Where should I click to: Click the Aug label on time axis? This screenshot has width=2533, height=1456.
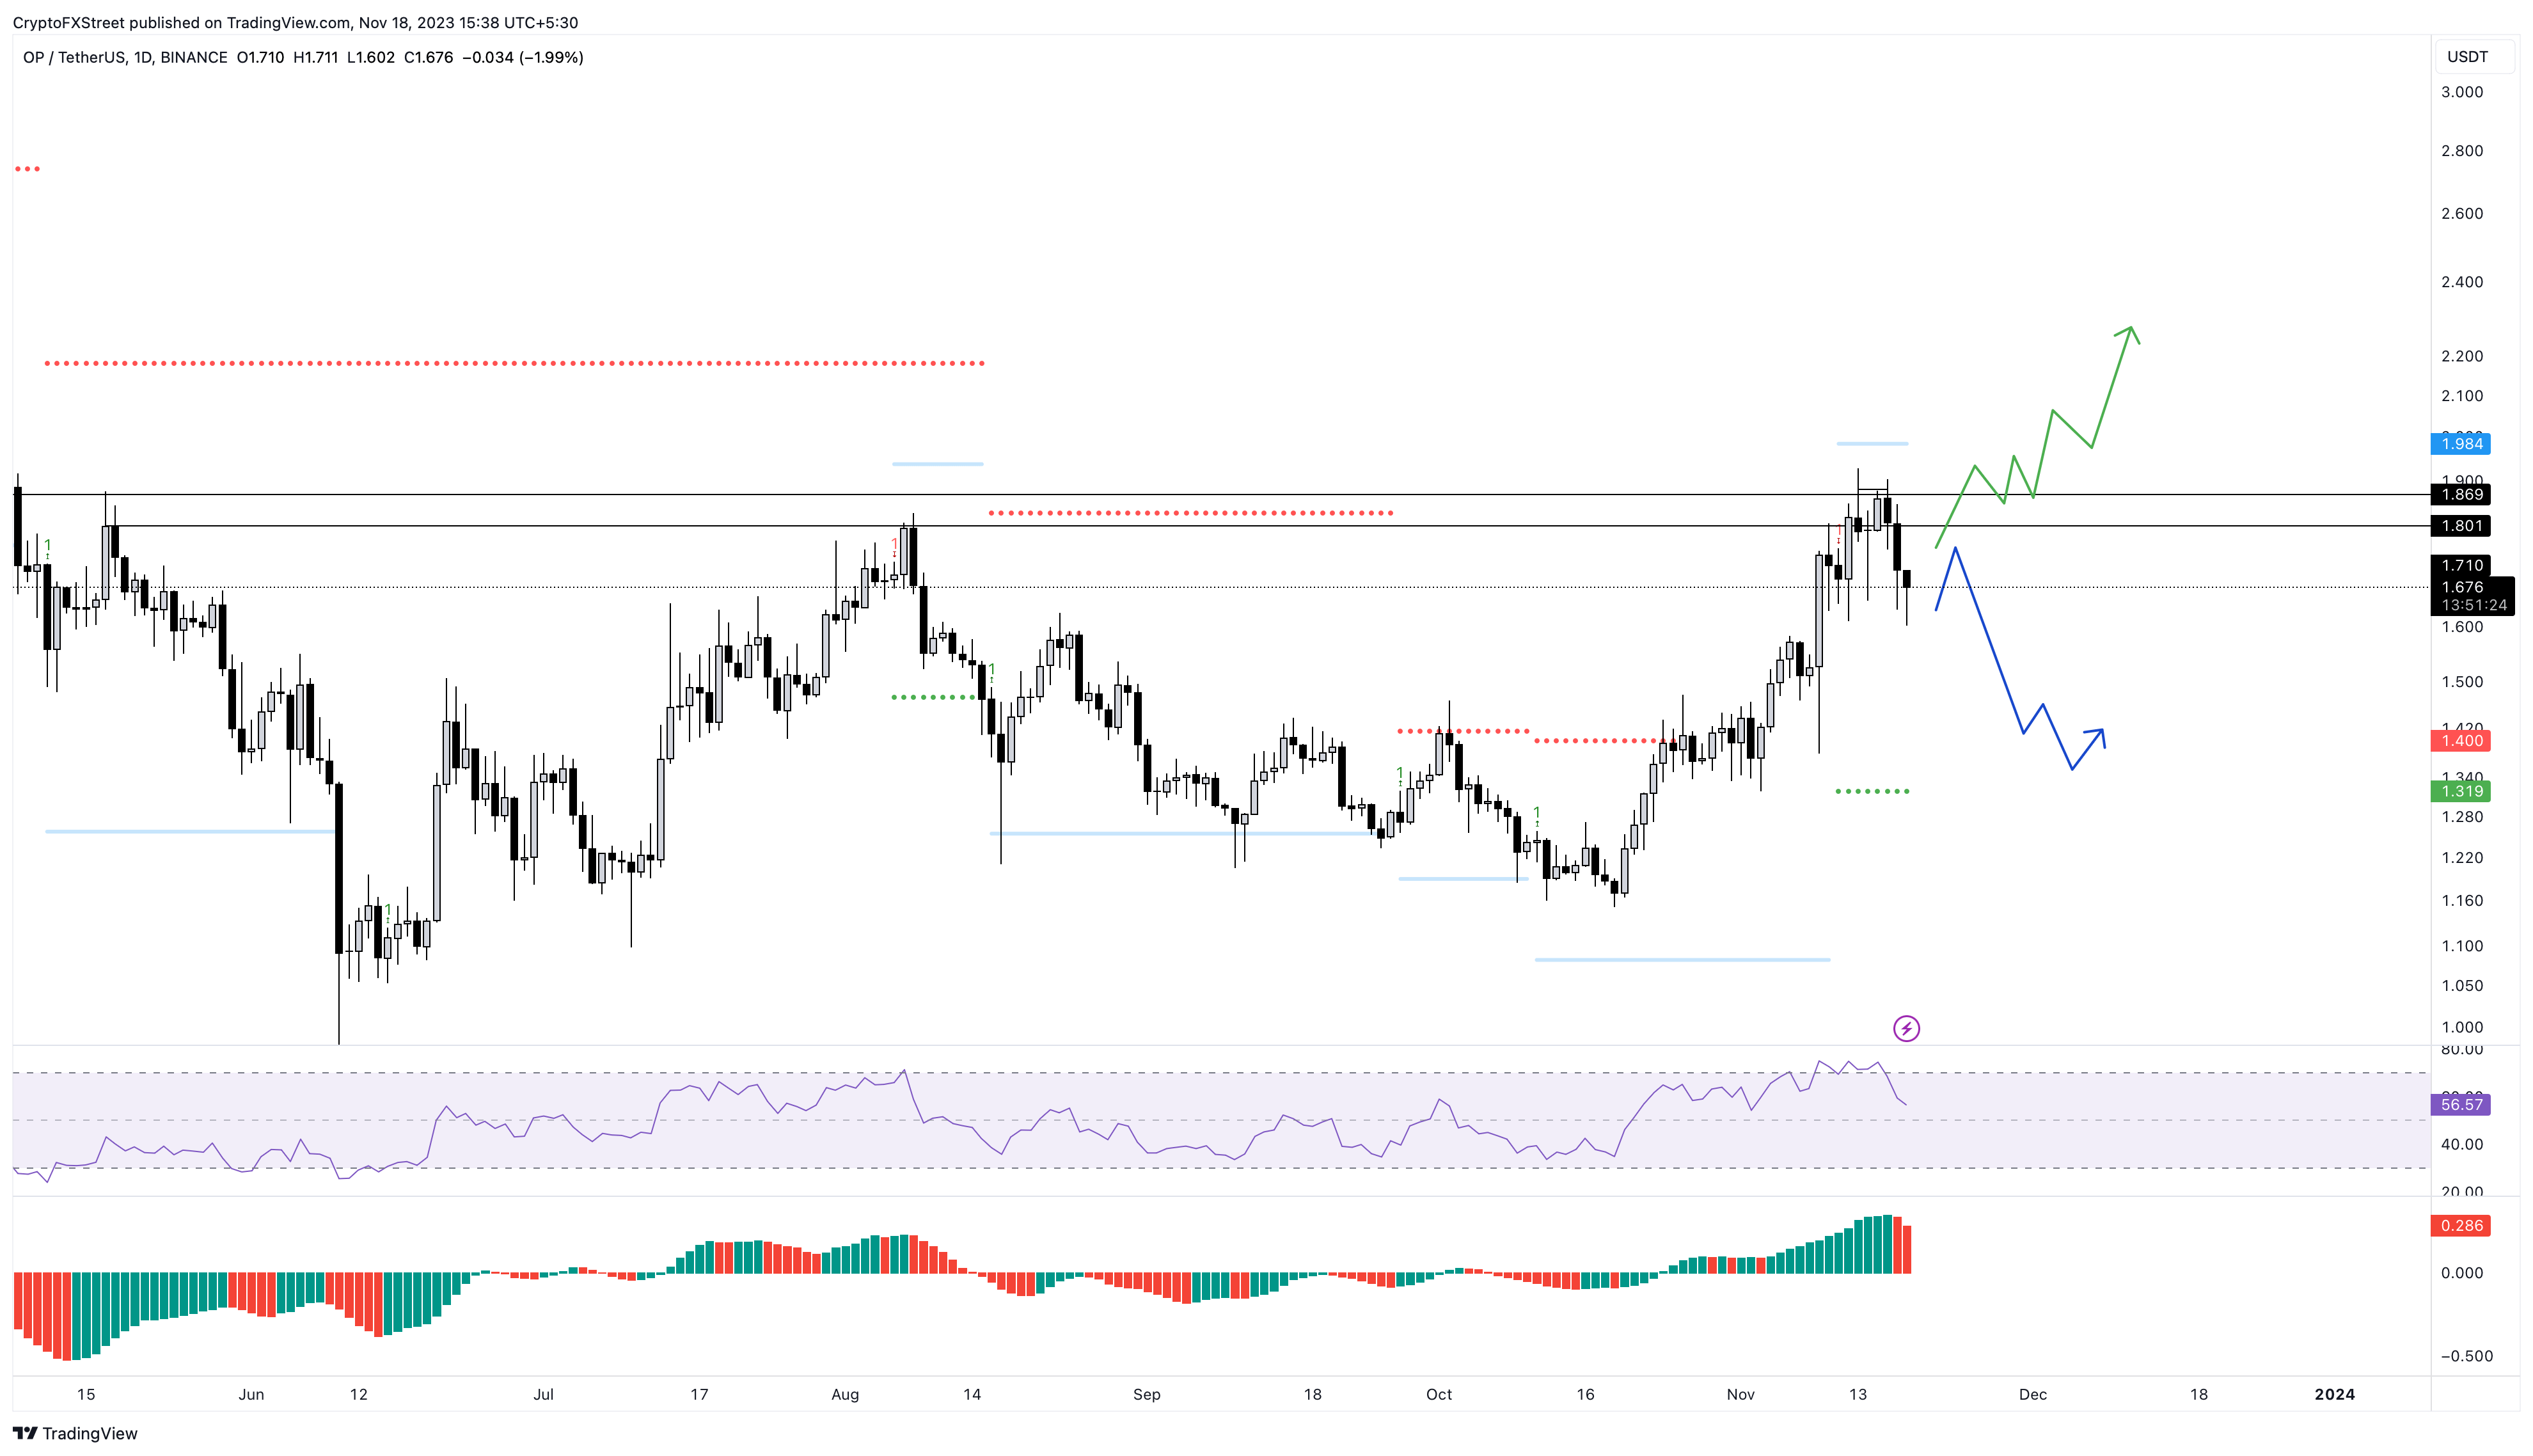pyautogui.click(x=845, y=1394)
